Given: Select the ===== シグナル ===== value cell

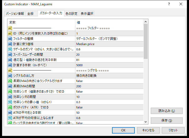Looking at the screenshot, I should pyautogui.click(x=109, y=70).
